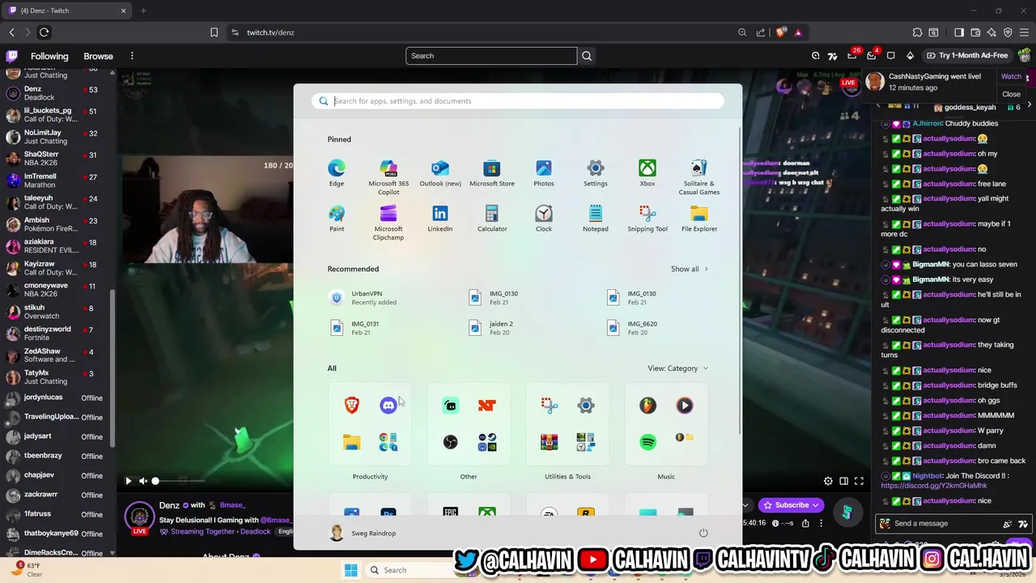The image size is (1036, 583).
Task: Adjust the stream volume slider
Action: (180, 481)
